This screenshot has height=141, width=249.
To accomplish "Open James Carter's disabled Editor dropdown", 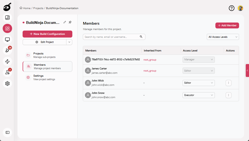I will click(198, 70).
